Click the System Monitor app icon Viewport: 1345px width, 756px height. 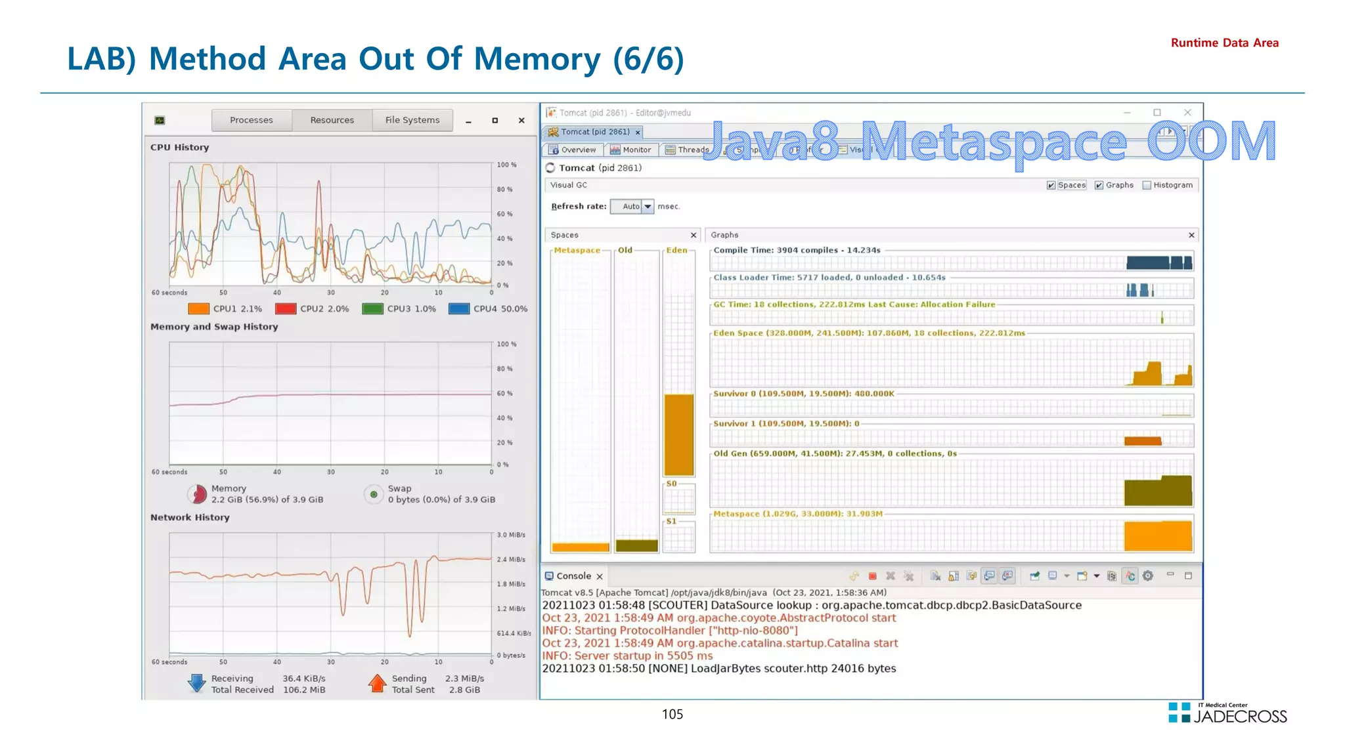[160, 120]
